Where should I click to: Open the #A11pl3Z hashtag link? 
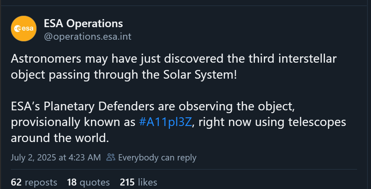(165, 123)
